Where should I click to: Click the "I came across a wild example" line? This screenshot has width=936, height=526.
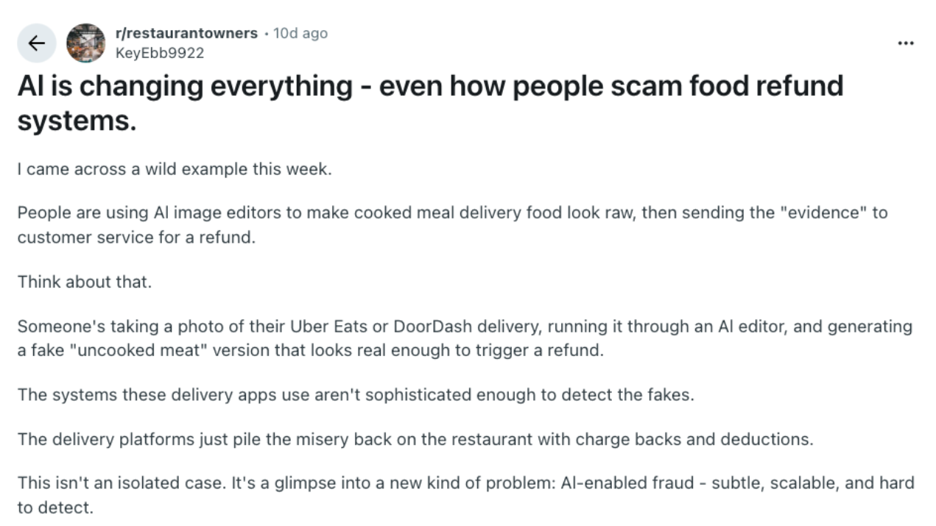175,169
